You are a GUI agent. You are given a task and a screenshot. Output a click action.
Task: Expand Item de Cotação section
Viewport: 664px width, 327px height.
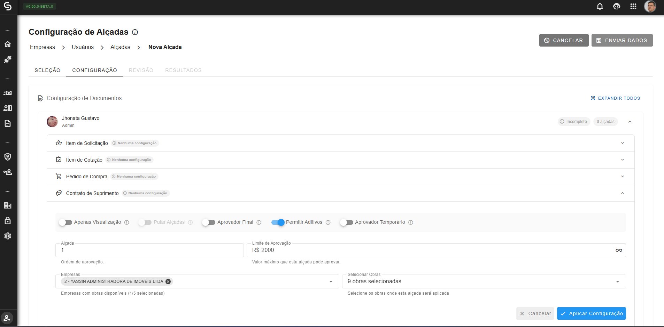pyautogui.click(x=622, y=160)
